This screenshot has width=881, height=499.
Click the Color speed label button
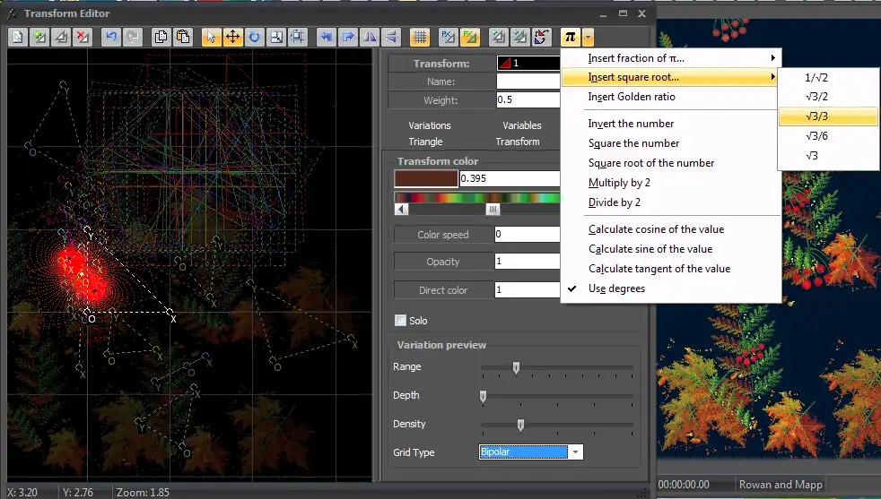443,235
